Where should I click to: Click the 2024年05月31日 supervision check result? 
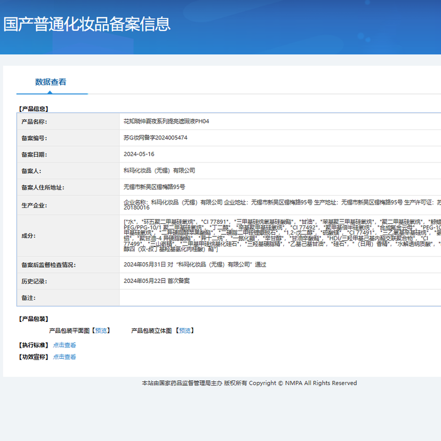195,265
